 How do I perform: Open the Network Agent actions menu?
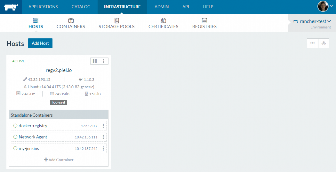(x=103, y=137)
